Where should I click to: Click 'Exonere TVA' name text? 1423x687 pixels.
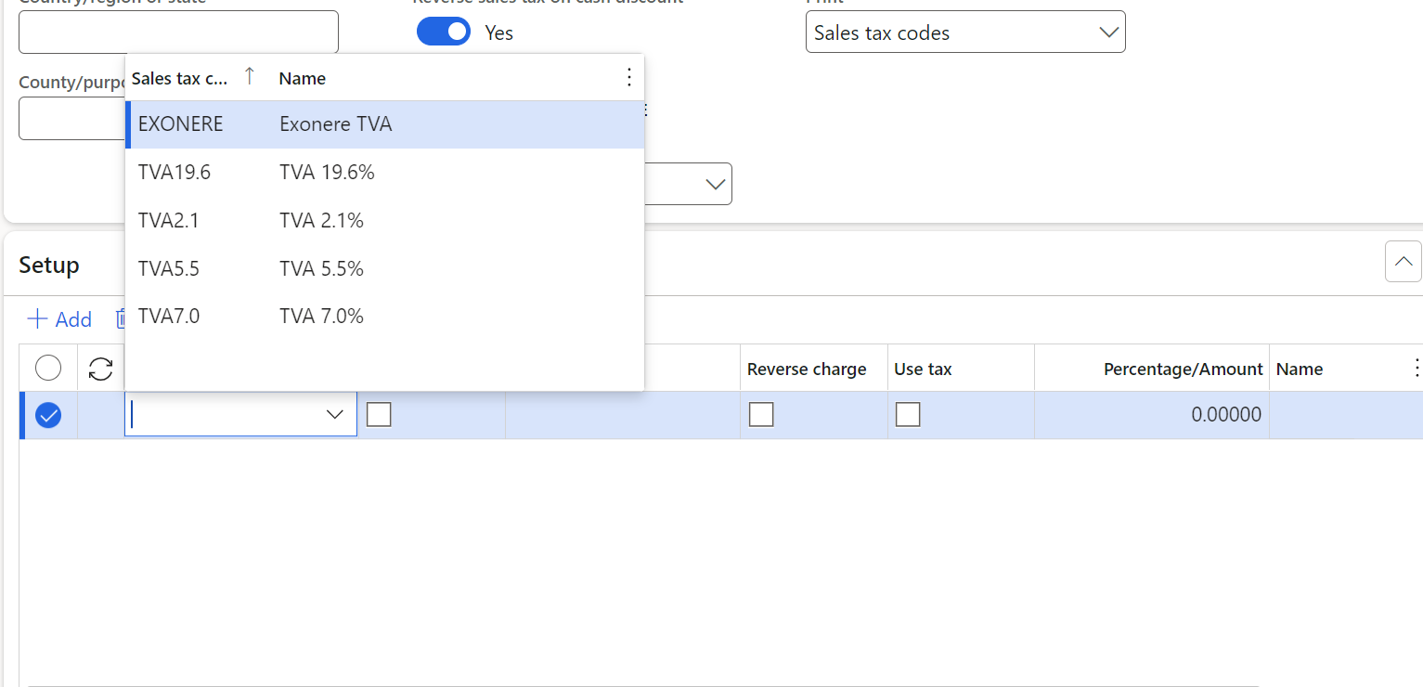click(x=335, y=124)
